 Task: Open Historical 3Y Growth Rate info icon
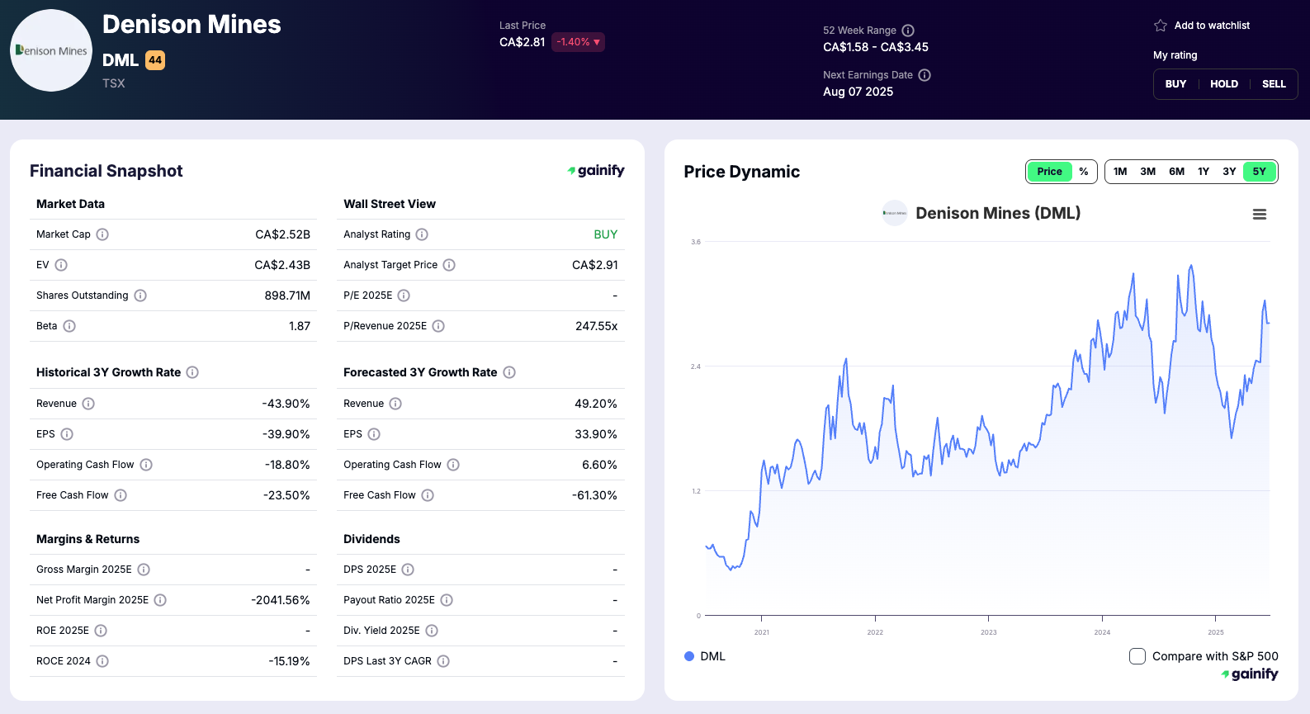(x=192, y=372)
